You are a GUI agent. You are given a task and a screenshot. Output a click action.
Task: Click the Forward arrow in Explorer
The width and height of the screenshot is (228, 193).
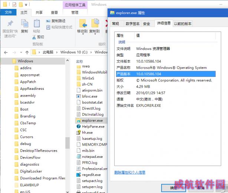pos(14,53)
